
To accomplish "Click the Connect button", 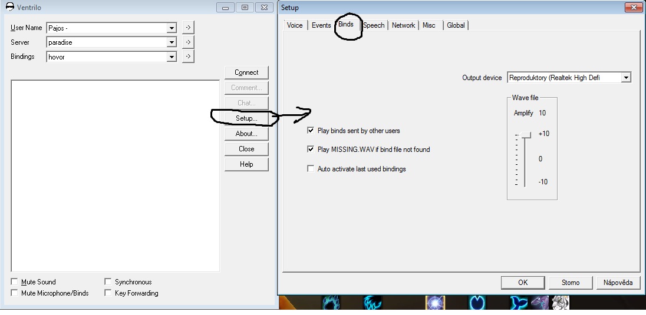I will [246, 72].
